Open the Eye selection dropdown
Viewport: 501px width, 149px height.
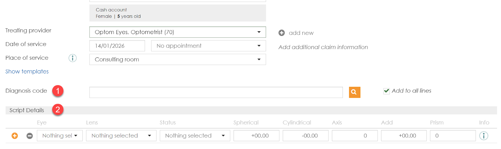[x=59, y=136]
